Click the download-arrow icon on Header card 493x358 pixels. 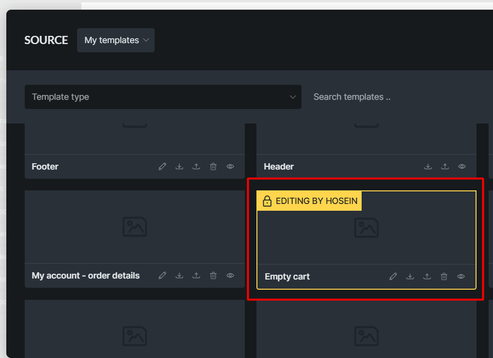[x=428, y=167]
